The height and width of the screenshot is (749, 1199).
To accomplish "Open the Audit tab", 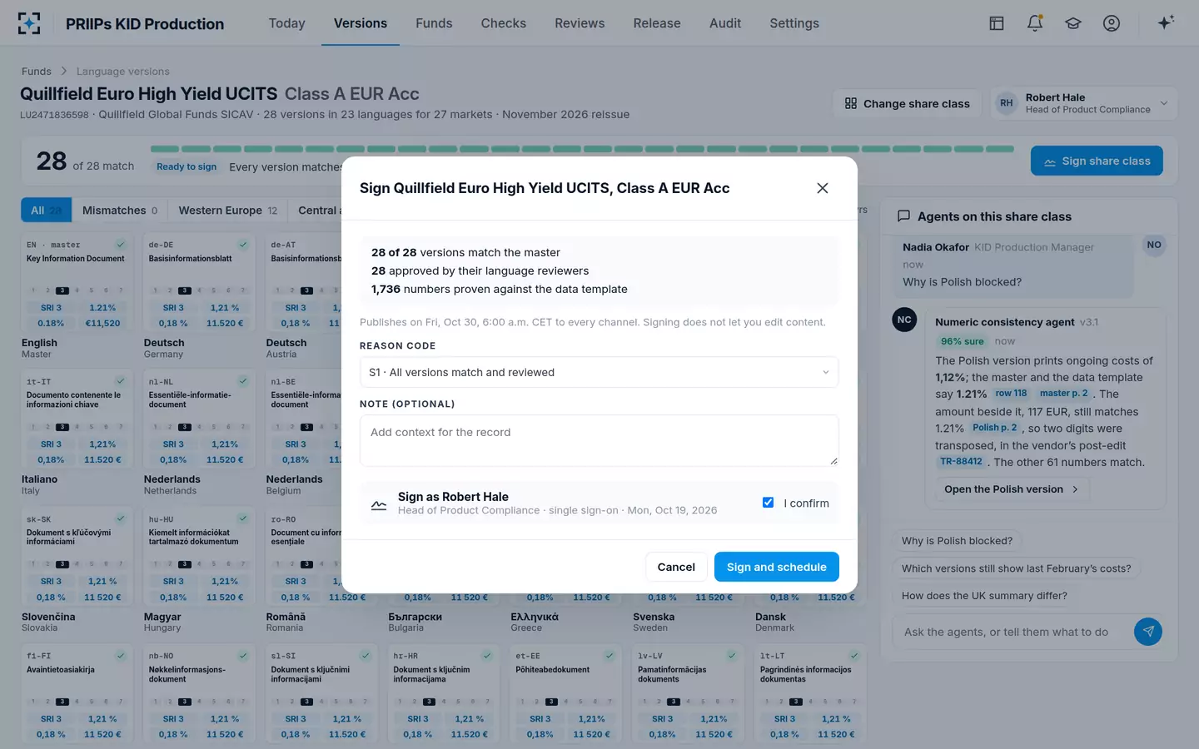I will coord(725,23).
